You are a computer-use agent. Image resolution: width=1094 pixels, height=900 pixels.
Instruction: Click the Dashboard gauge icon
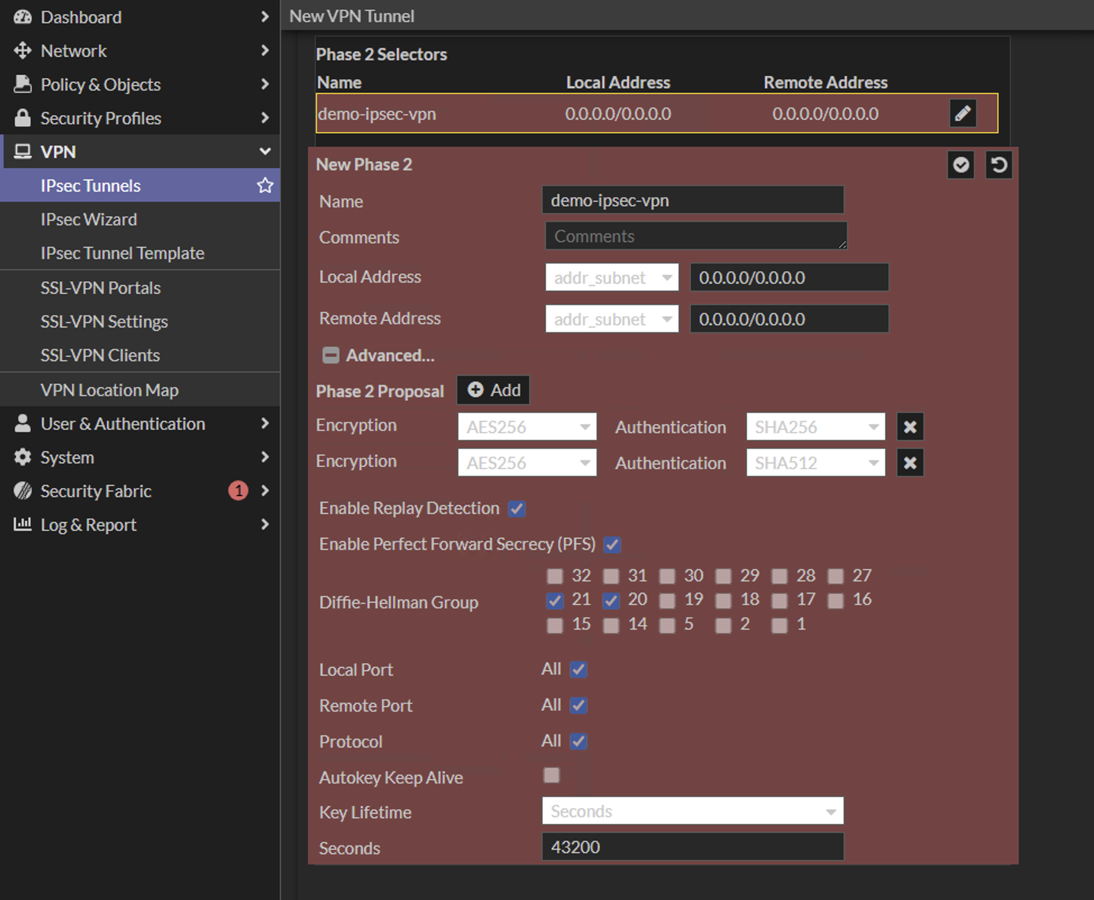tap(22, 17)
